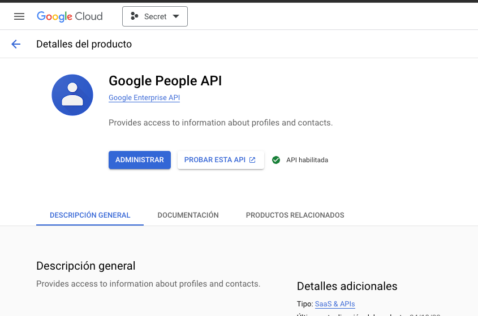Viewport: 478px width, 316px height.
Task: Click the Google People API title
Action: 165,81
